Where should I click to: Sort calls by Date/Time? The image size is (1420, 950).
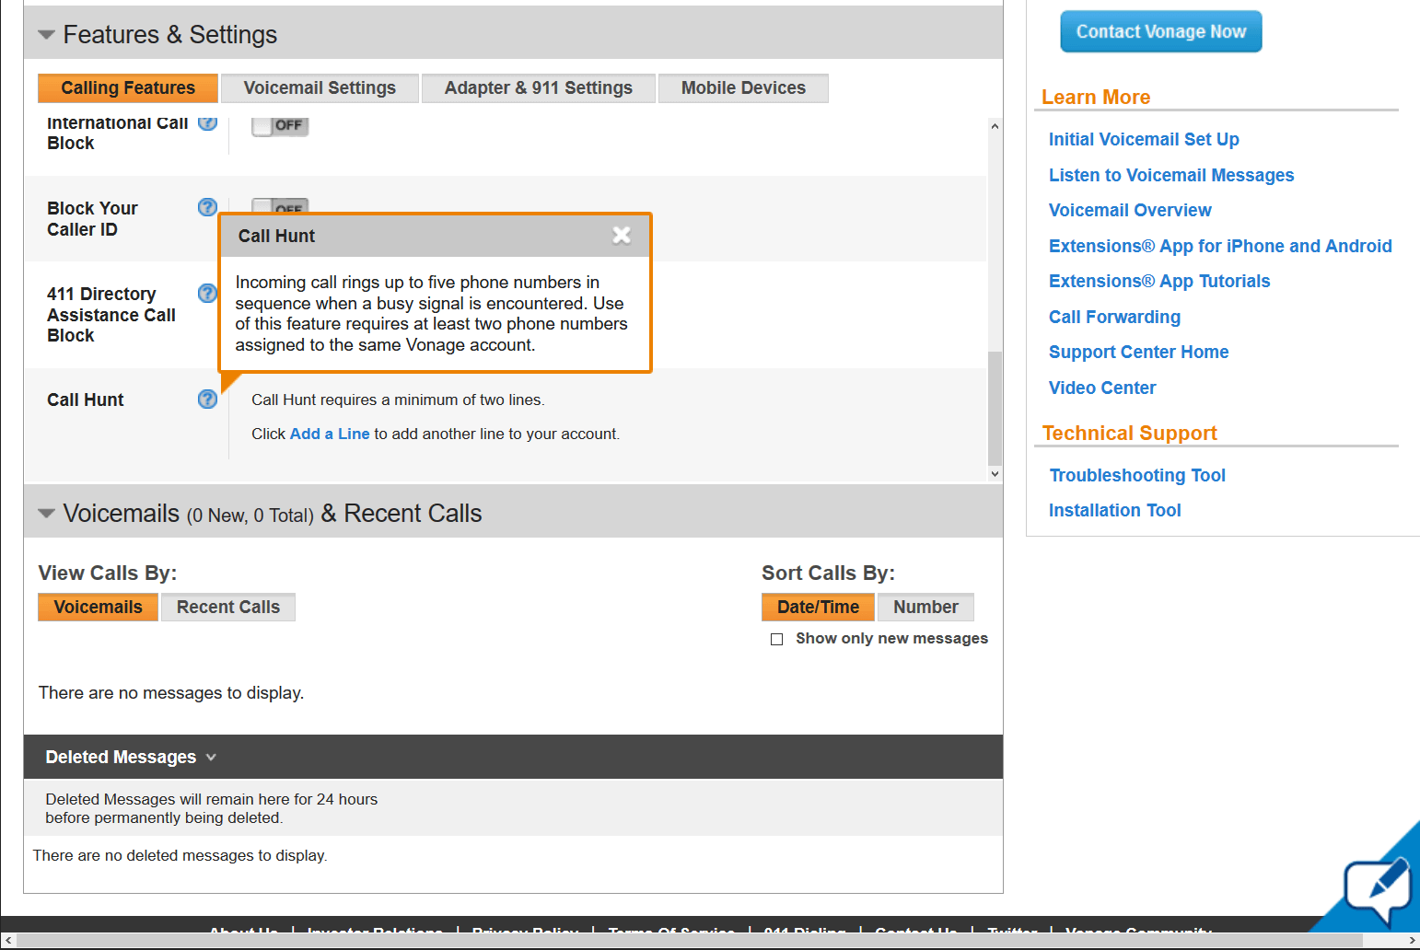click(818, 608)
